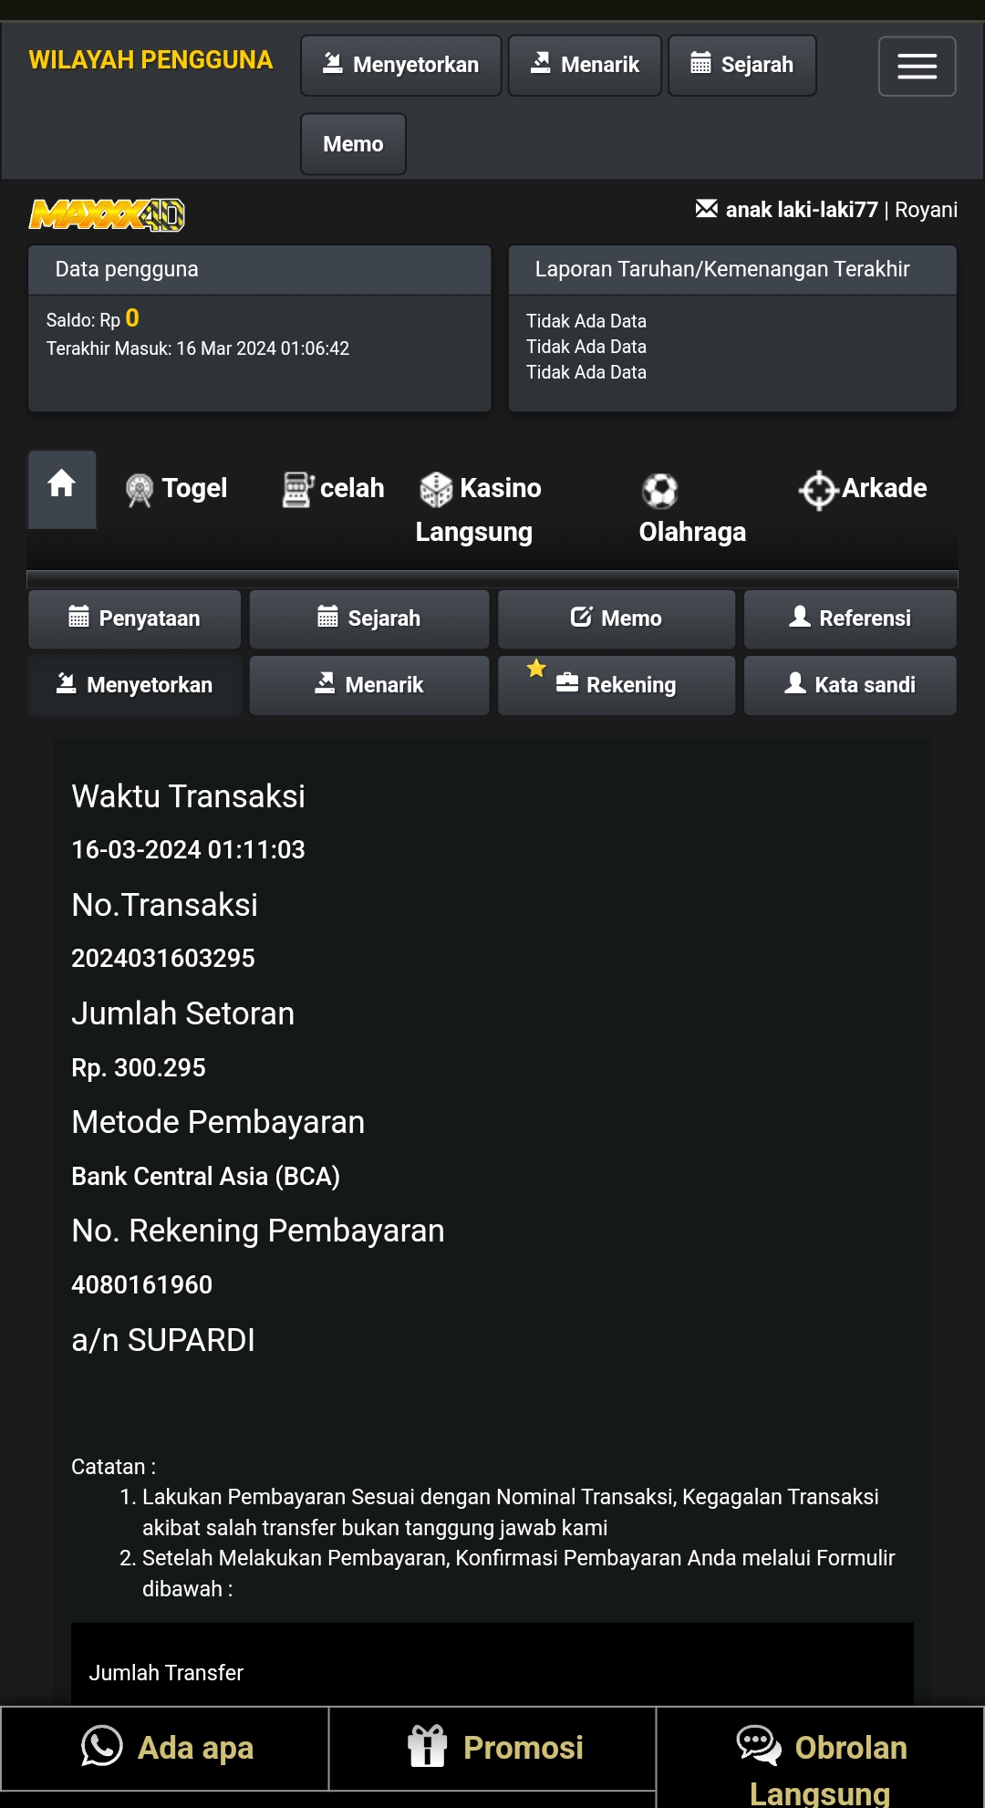The width and height of the screenshot is (985, 1808).
Task: Select the Penyataan menu item
Action: (135, 618)
